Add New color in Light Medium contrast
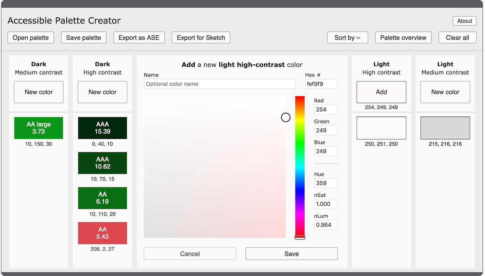 445,92
